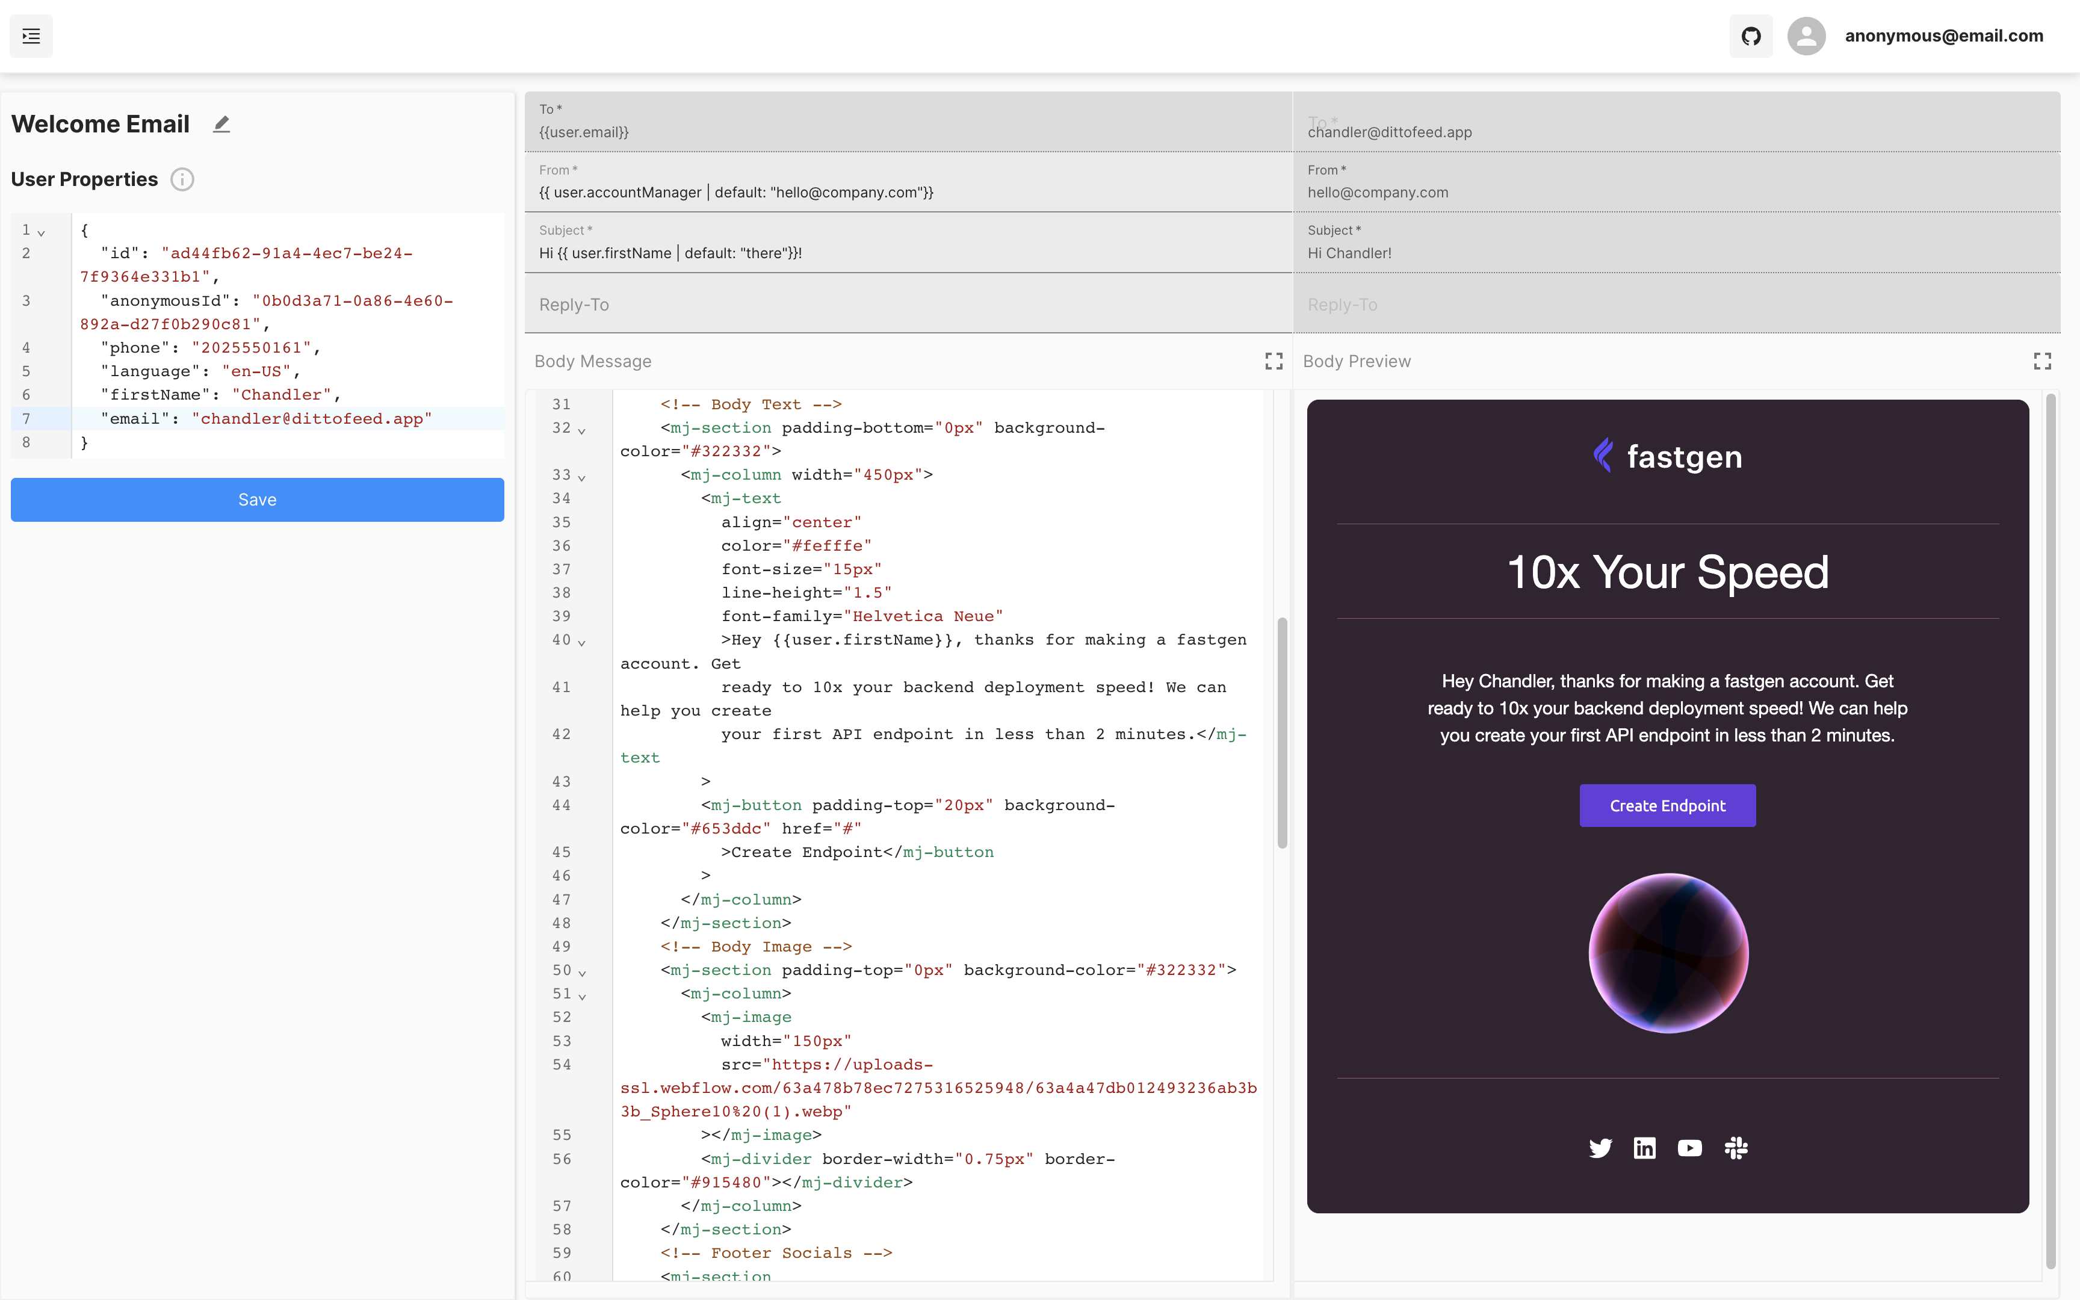
Task: Click the "phone": "2025550161" line
Action: (211, 347)
